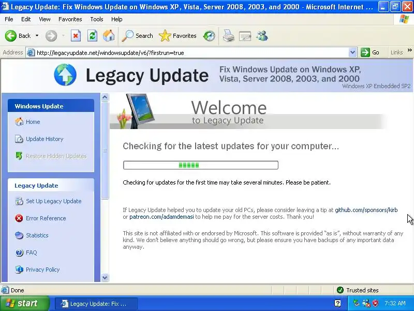Open the Edit menu

(x=26, y=19)
